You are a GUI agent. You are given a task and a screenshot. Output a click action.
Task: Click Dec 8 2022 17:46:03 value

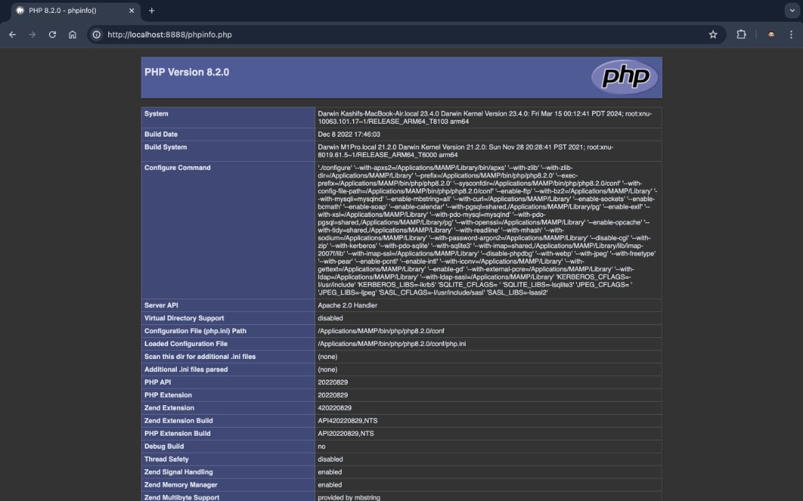click(x=348, y=134)
